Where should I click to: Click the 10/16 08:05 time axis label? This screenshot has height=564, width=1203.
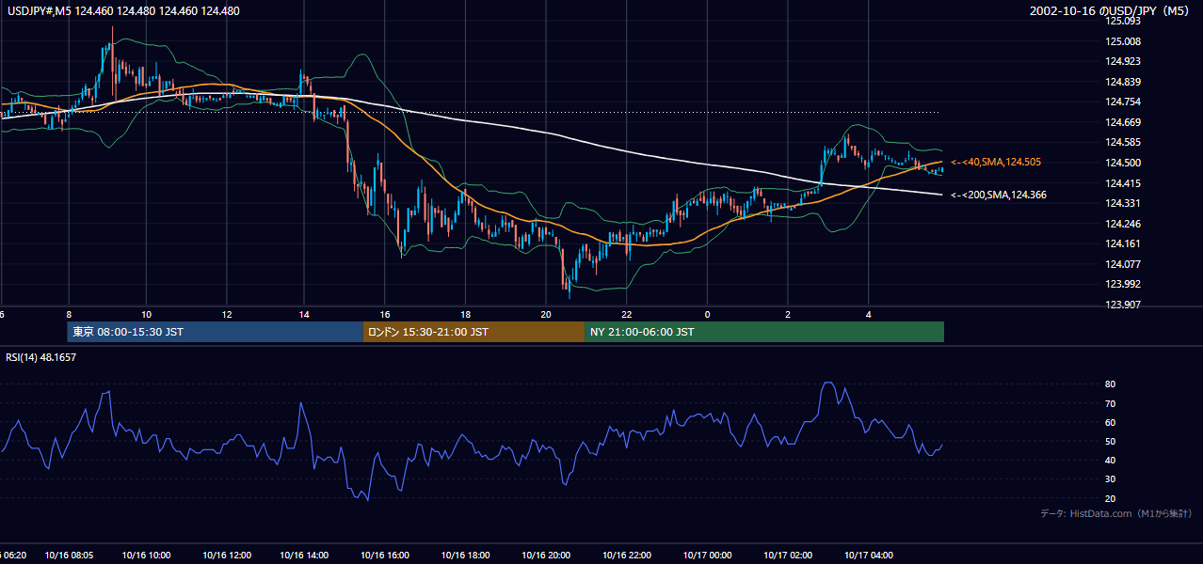pyautogui.click(x=69, y=556)
